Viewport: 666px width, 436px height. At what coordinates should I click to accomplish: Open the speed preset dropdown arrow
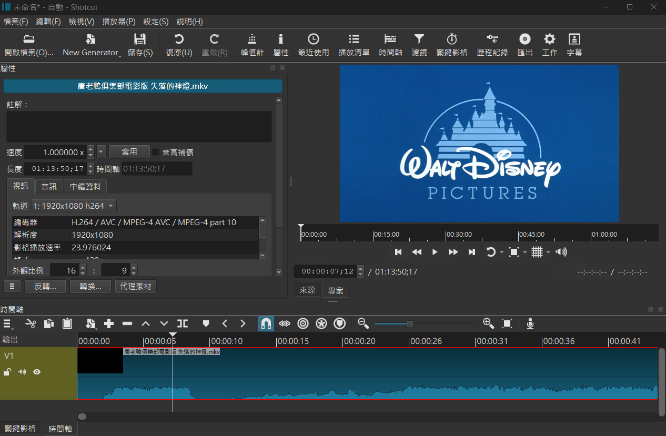click(102, 152)
